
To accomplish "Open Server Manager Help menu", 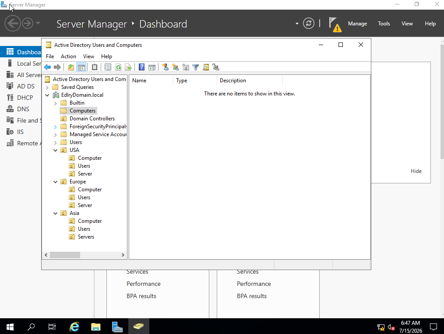I will [430, 24].
